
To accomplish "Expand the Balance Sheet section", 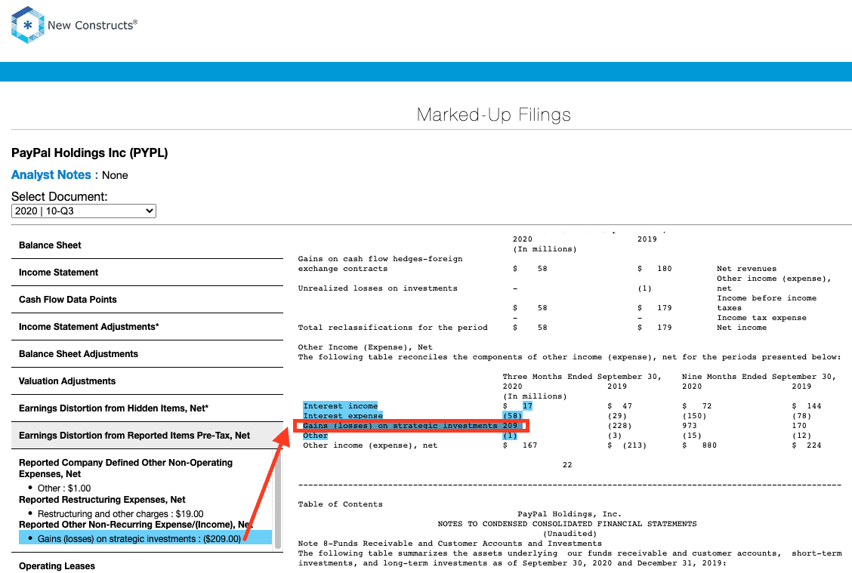I will (147, 245).
